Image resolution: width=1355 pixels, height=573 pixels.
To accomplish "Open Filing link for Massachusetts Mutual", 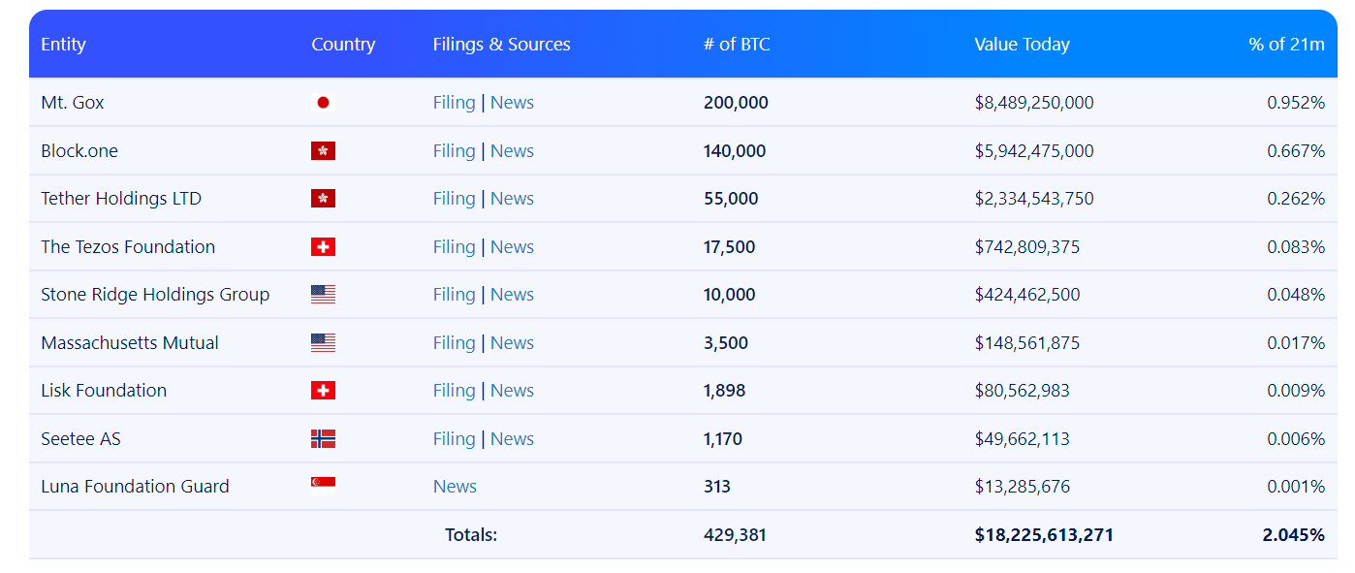I will (454, 343).
